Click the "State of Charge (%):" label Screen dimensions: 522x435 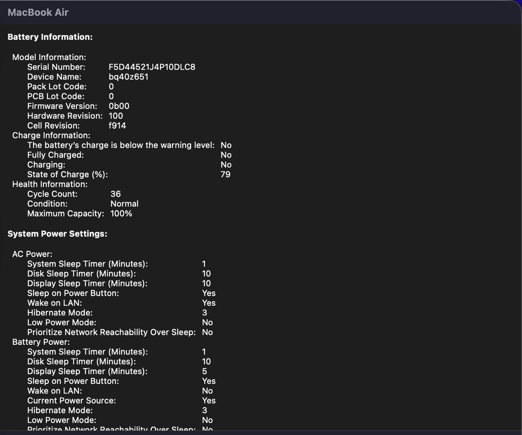68,174
